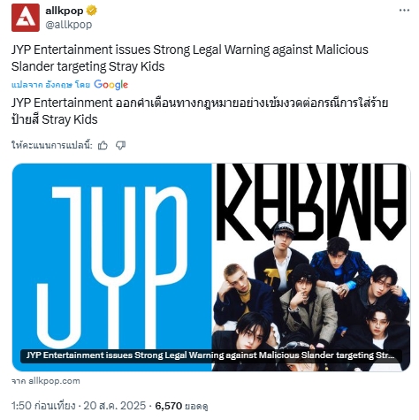This screenshot has width=419, height=420.
Task: Open the allkpop display name link
Action: click(65, 11)
